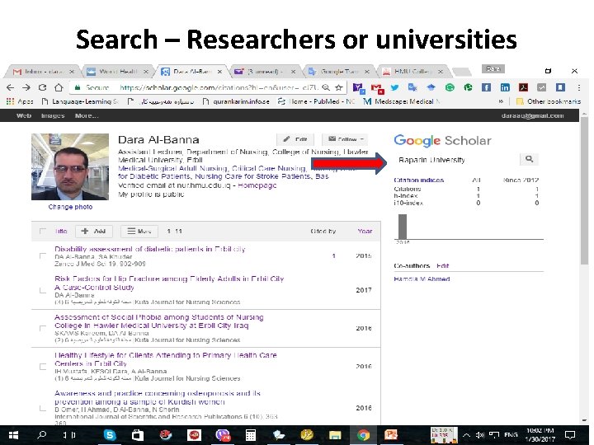Viewport: 594px width, 445px height.
Task: Switch to the HMU College tab
Action: pyautogui.click(x=412, y=71)
